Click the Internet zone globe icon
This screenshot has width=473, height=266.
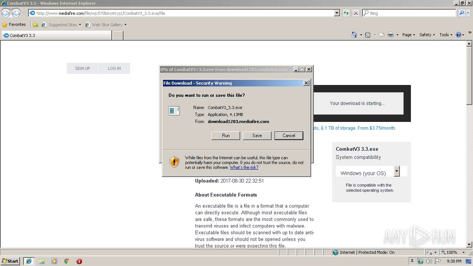pyautogui.click(x=336, y=252)
